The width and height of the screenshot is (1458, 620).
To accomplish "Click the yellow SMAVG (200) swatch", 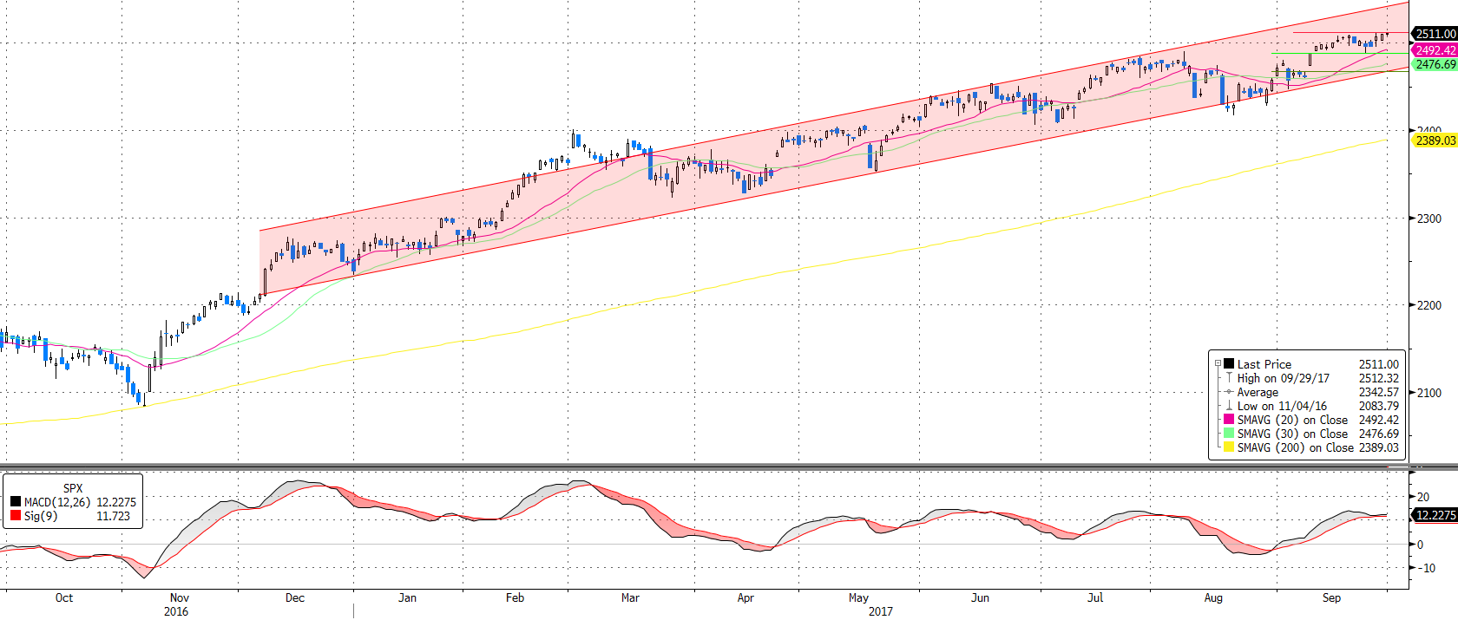I will 1229,447.
